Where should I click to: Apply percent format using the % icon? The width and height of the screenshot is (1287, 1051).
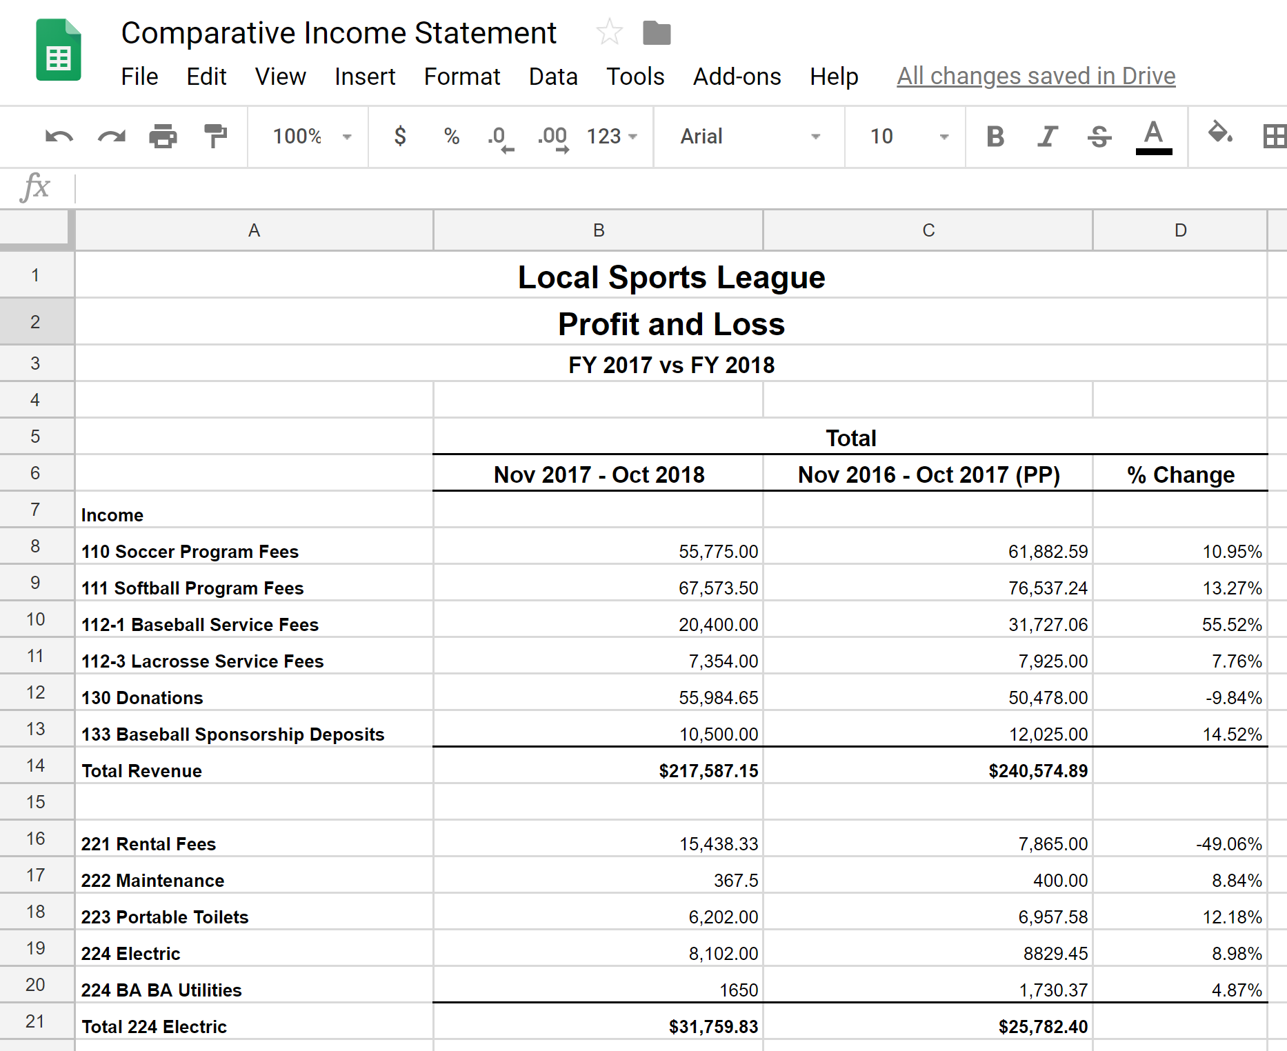coord(451,137)
